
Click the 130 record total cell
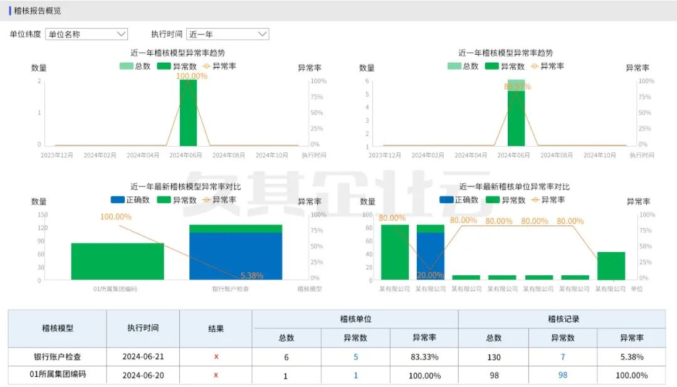click(x=494, y=357)
